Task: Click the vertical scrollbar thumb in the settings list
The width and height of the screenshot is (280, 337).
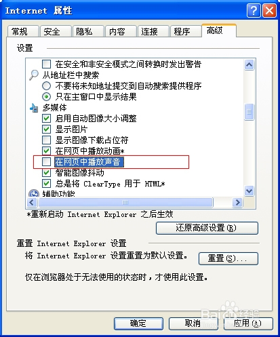Action: coord(249,112)
